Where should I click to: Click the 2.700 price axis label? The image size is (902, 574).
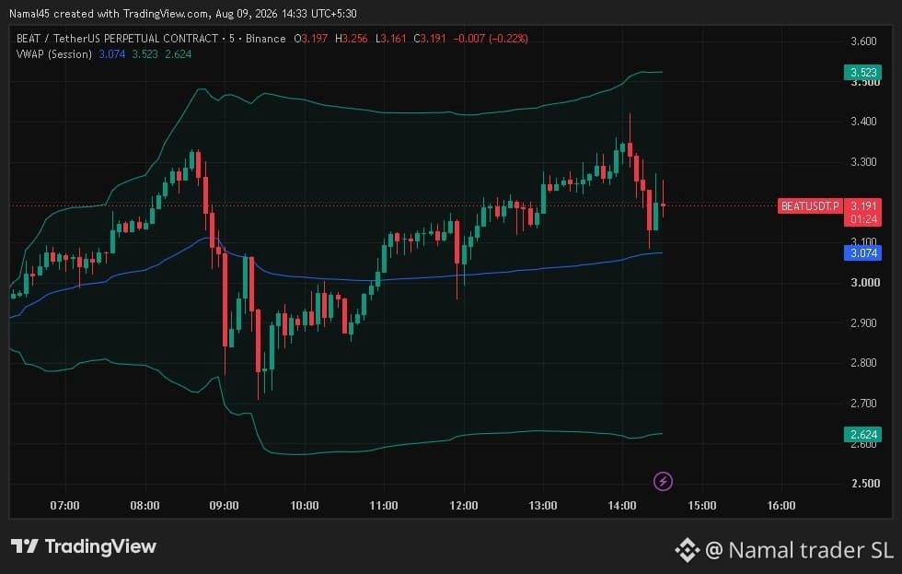[863, 403]
